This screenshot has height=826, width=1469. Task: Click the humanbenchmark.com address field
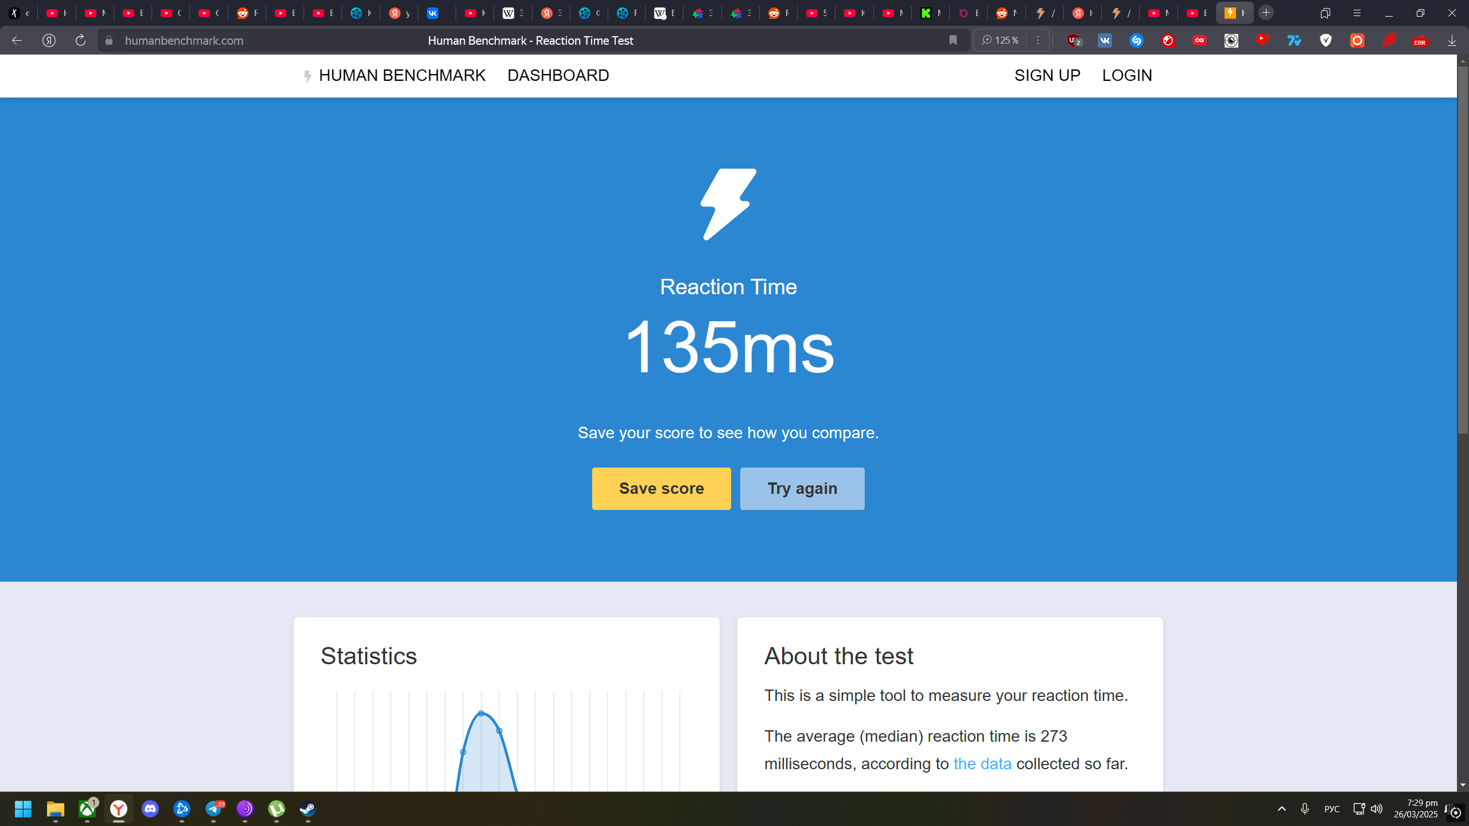184,40
